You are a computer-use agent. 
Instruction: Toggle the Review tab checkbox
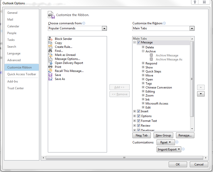tap(138, 125)
